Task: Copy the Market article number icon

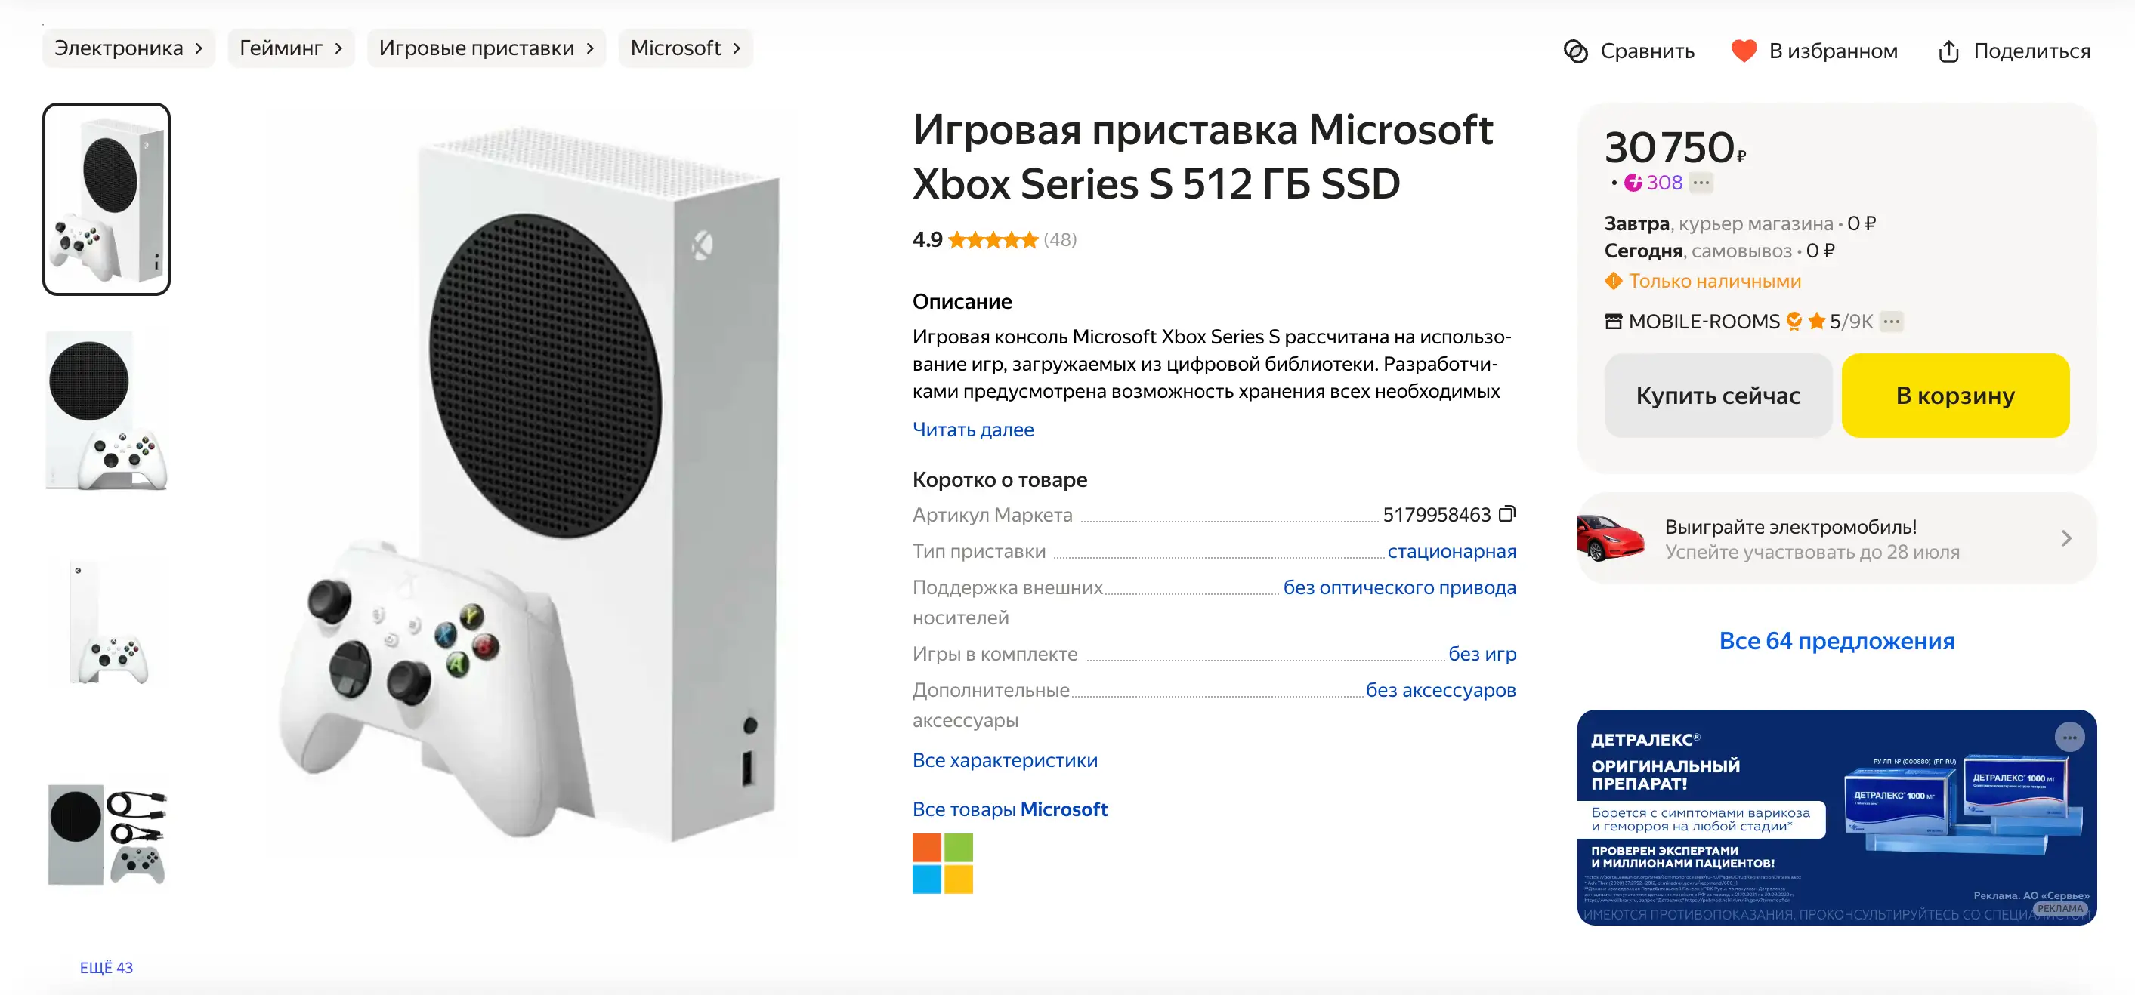Action: [x=1508, y=514]
